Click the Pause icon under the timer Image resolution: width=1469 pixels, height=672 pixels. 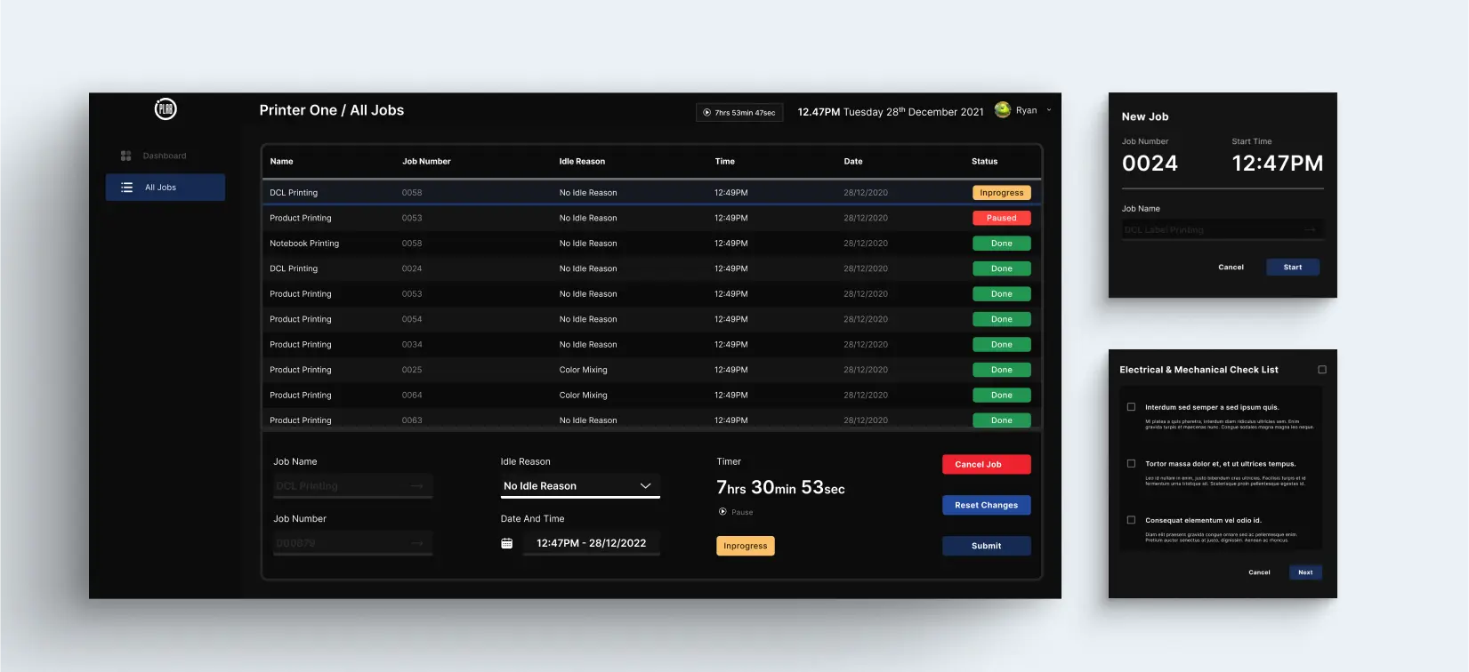(722, 512)
